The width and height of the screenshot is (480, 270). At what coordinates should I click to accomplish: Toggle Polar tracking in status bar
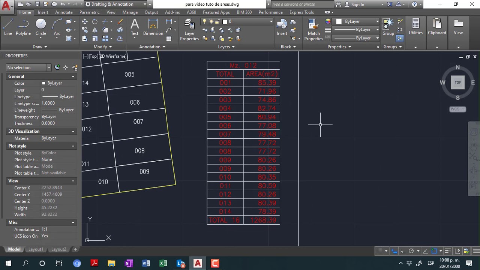pos(411,251)
